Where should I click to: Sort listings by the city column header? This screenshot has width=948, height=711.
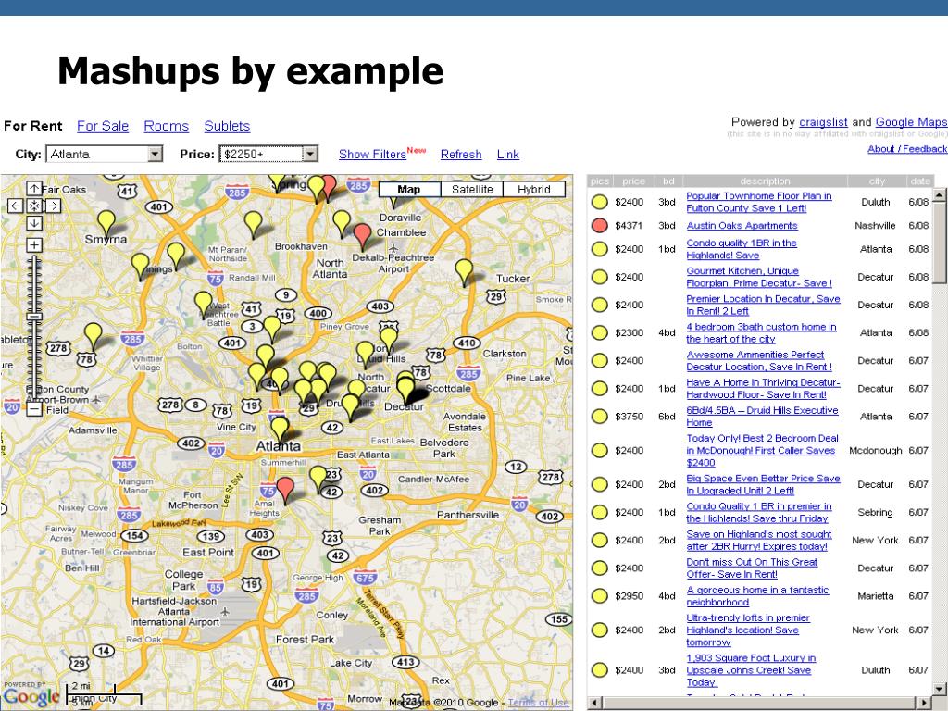877,181
